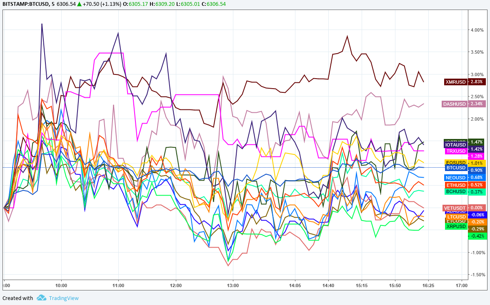
Task: Click the 13:00 time axis label
Action: [233, 285]
